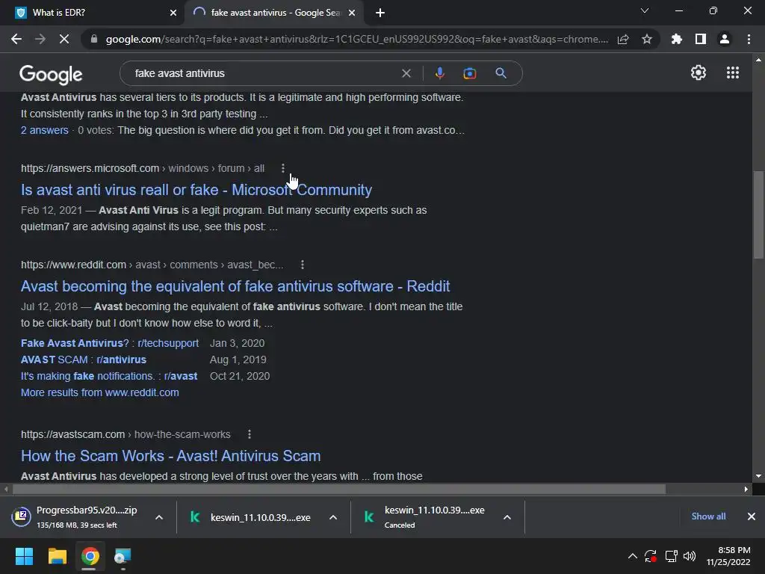Open Chrome's three-dot menu

point(749,39)
